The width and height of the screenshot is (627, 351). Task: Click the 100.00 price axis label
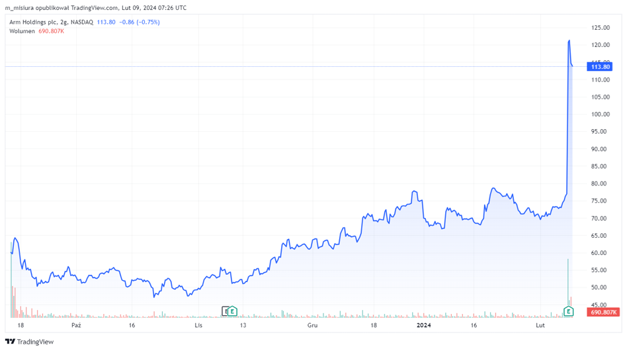pos(600,114)
